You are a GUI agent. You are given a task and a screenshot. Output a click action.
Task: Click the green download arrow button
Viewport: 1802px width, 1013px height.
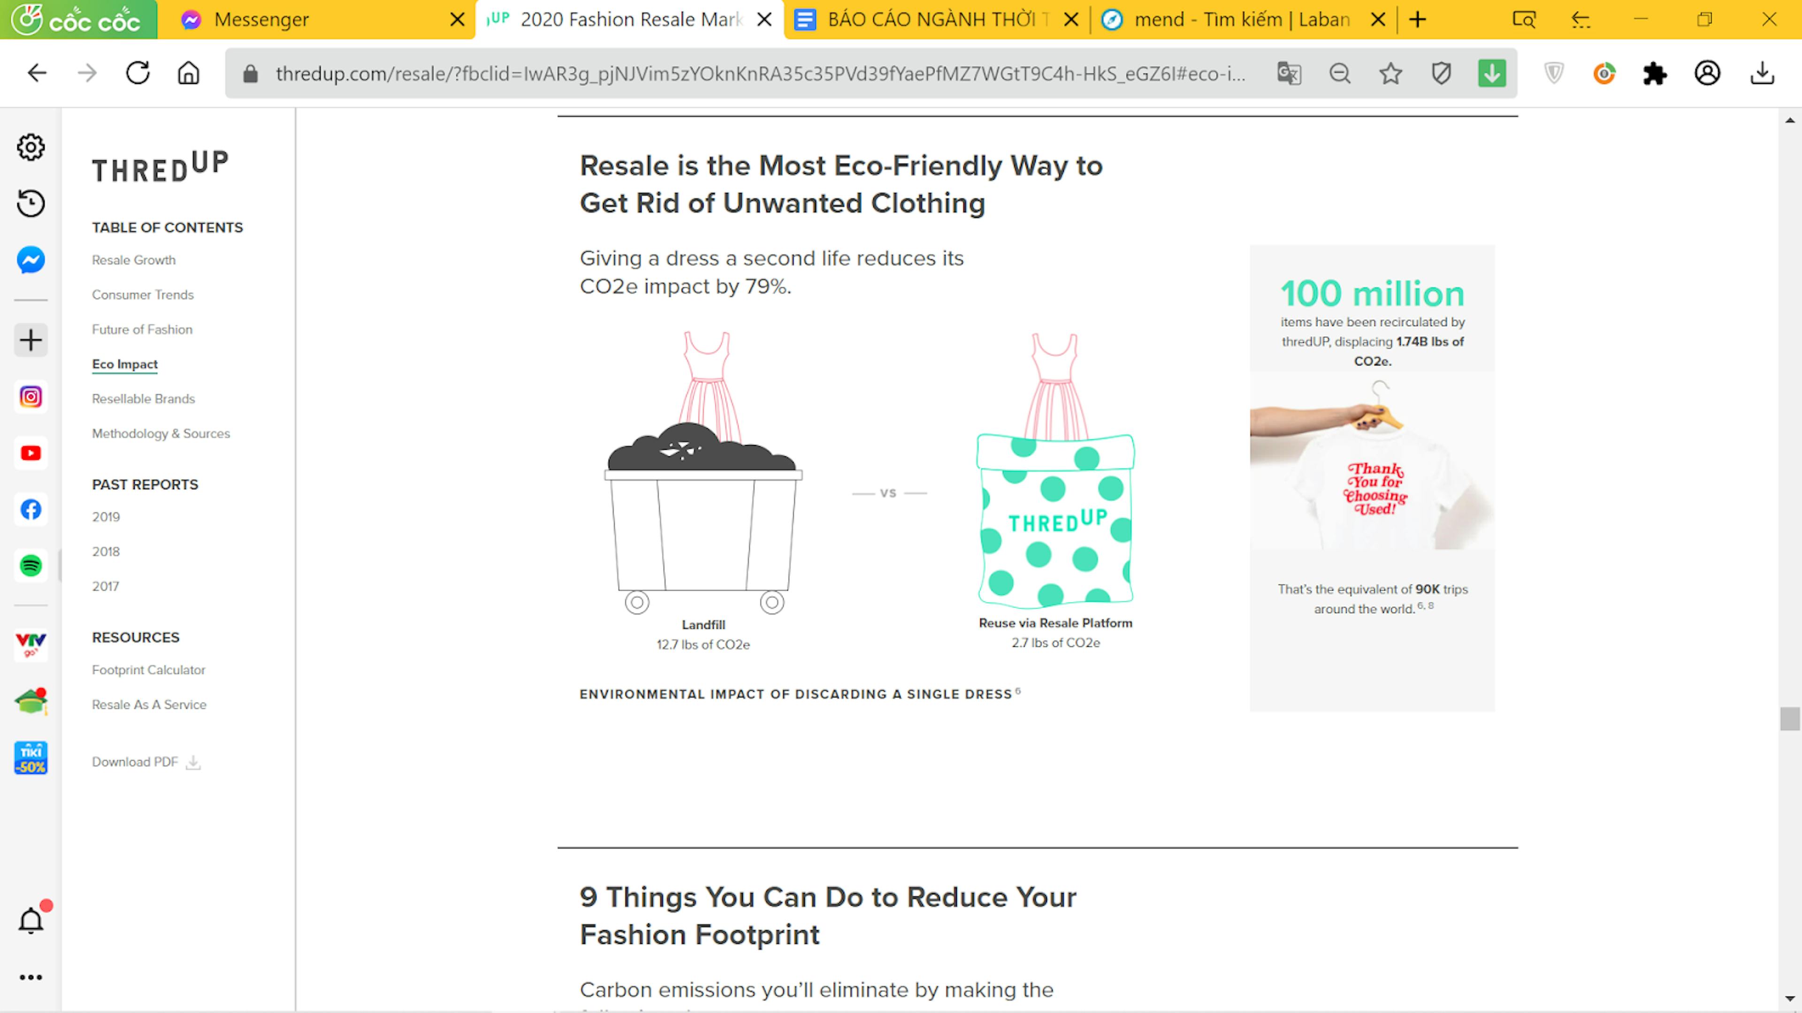coord(1492,74)
